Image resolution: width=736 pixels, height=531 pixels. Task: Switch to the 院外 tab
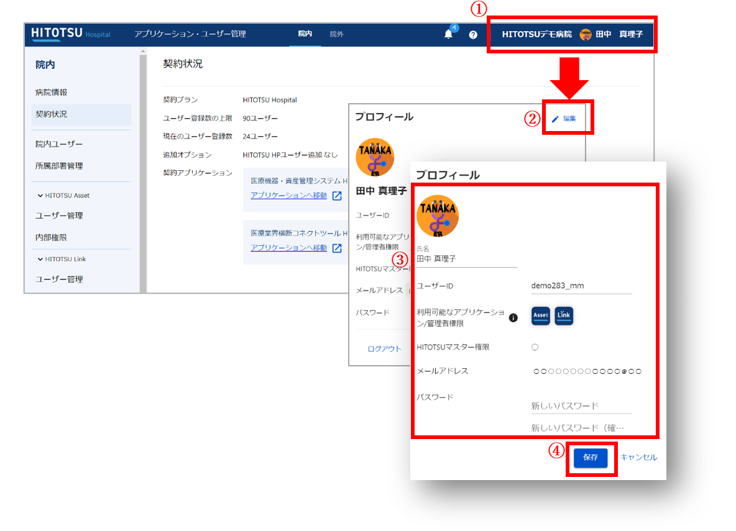tap(336, 34)
